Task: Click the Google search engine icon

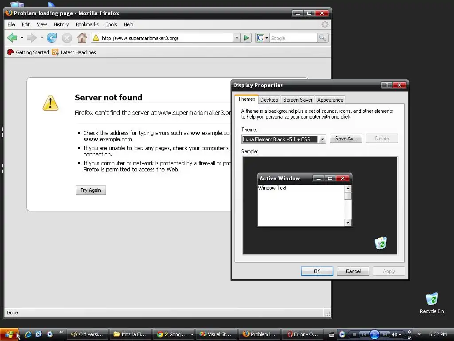Action: coord(261,38)
